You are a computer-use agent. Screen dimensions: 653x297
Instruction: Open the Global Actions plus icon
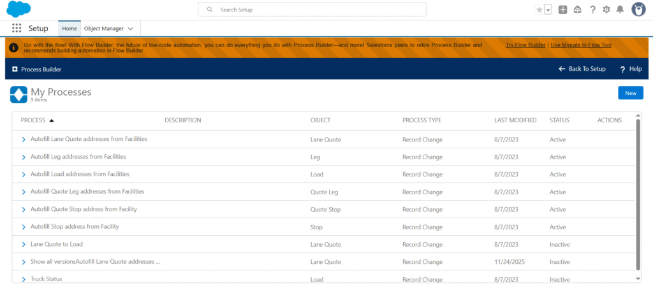coord(562,10)
